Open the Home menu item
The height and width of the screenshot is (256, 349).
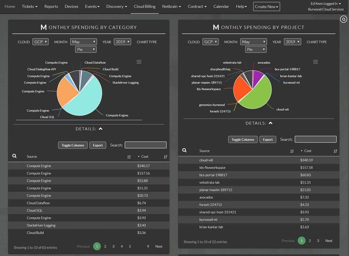[10, 7]
